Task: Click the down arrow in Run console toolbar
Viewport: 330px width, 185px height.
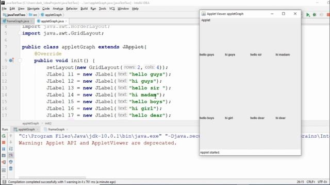Action: (x=11, y=142)
